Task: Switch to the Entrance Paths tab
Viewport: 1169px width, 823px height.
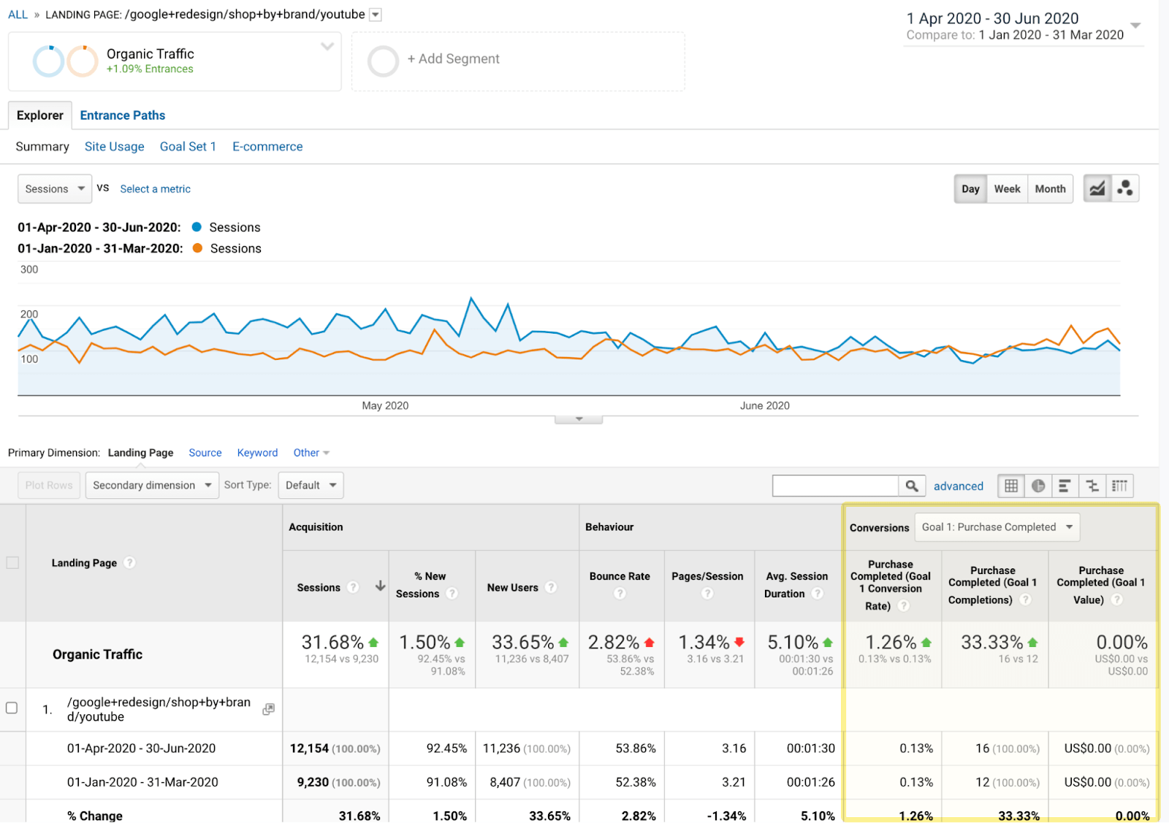Action: tap(123, 115)
